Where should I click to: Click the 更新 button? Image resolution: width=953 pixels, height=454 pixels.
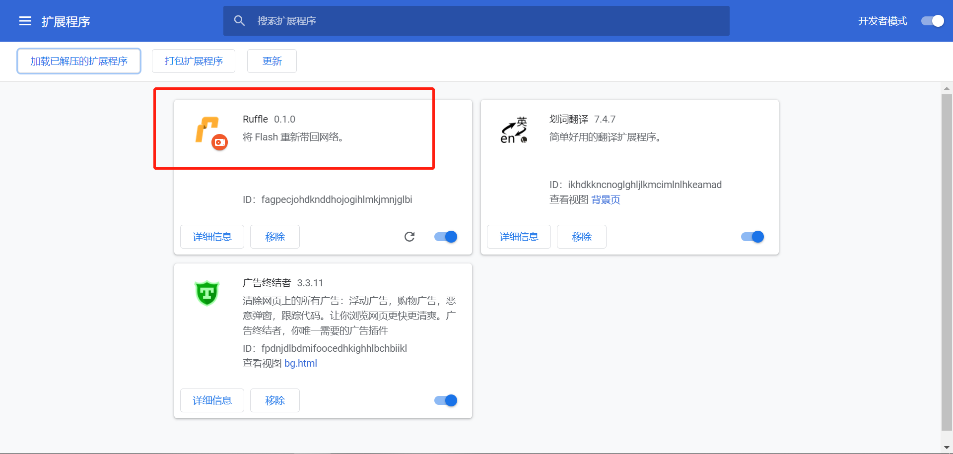click(x=272, y=61)
